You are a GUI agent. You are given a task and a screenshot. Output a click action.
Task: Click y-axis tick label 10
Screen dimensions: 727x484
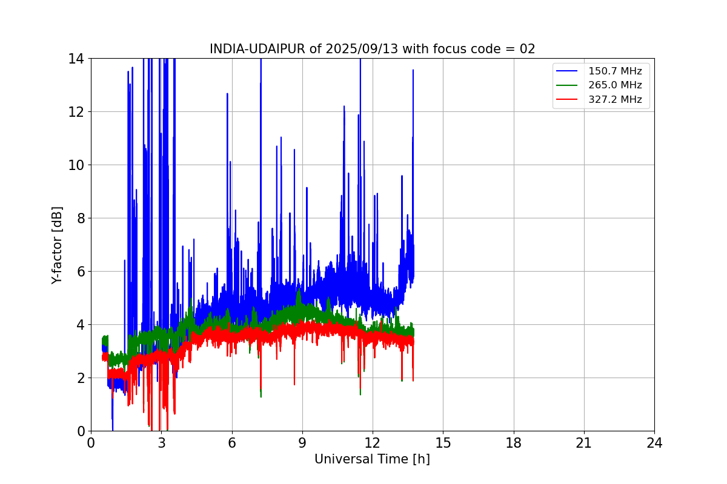pos(76,165)
